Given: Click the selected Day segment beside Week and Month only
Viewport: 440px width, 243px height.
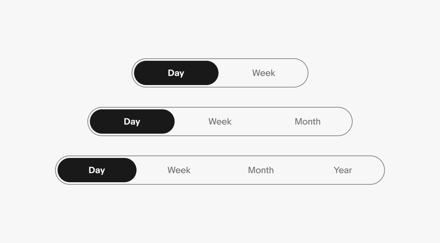Looking at the screenshot, I should [x=132, y=122].
